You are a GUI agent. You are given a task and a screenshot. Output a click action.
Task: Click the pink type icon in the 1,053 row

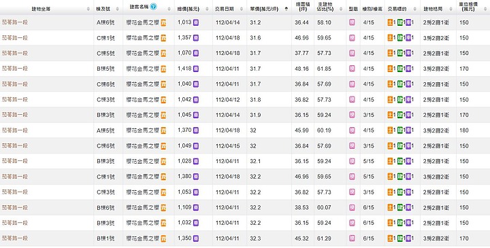tap(352, 192)
